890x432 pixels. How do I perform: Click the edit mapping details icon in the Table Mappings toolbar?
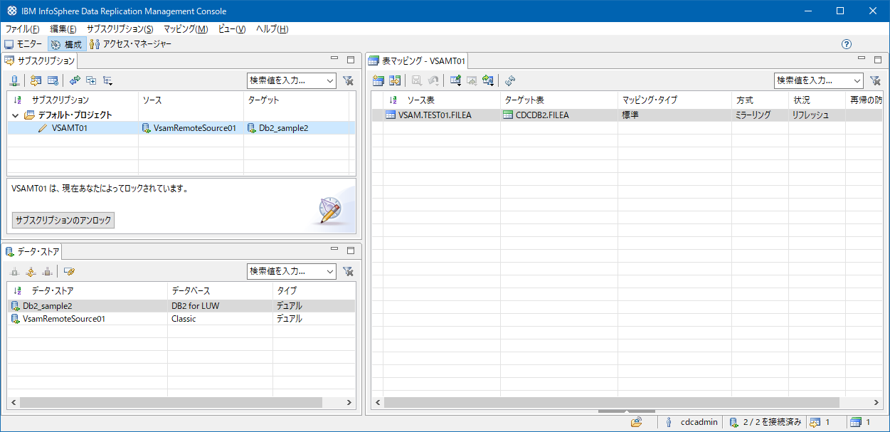(x=455, y=80)
